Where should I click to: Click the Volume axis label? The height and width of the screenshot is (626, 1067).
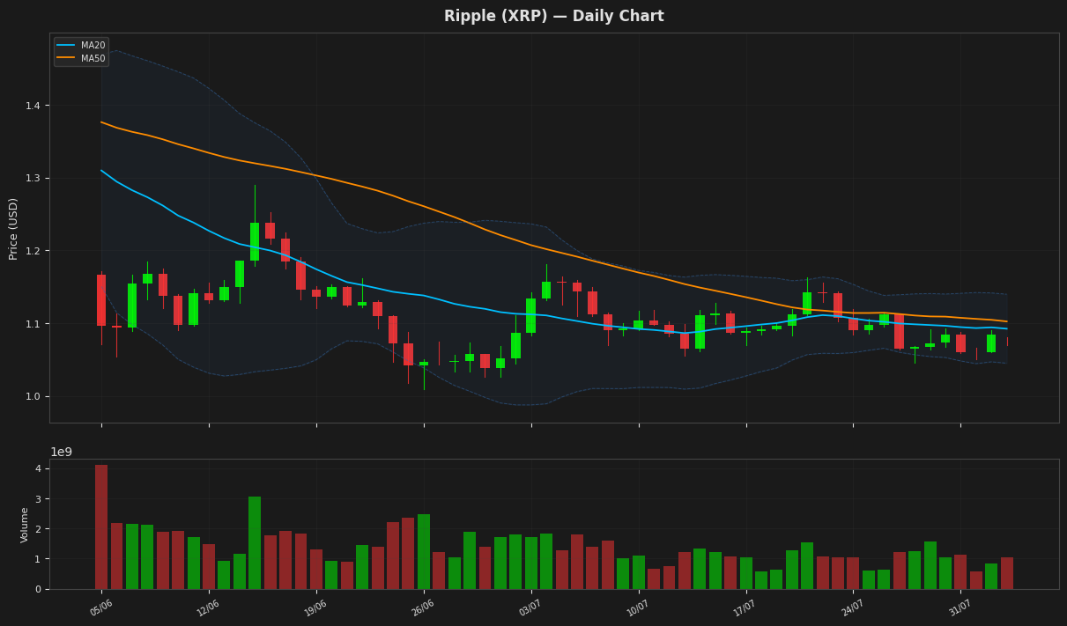point(25,524)
